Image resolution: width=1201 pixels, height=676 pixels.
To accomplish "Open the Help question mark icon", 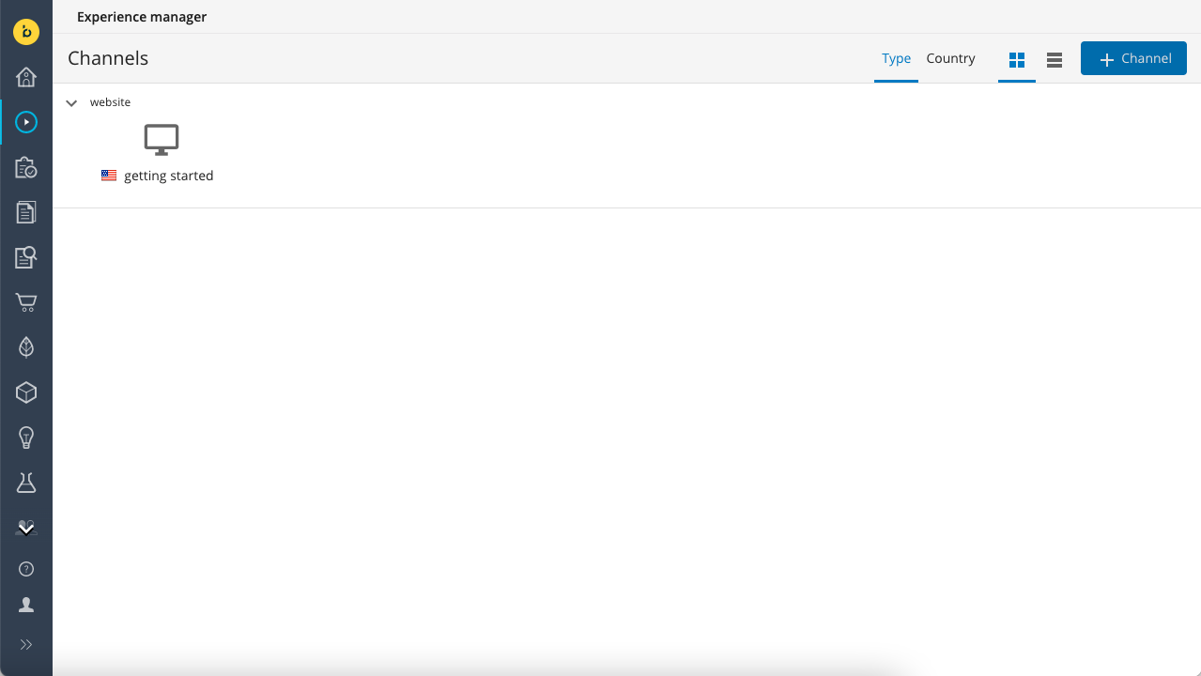I will (x=26, y=569).
